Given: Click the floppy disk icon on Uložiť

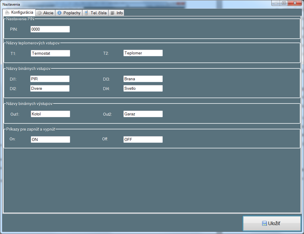Looking at the screenshot, I should [264, 223].
